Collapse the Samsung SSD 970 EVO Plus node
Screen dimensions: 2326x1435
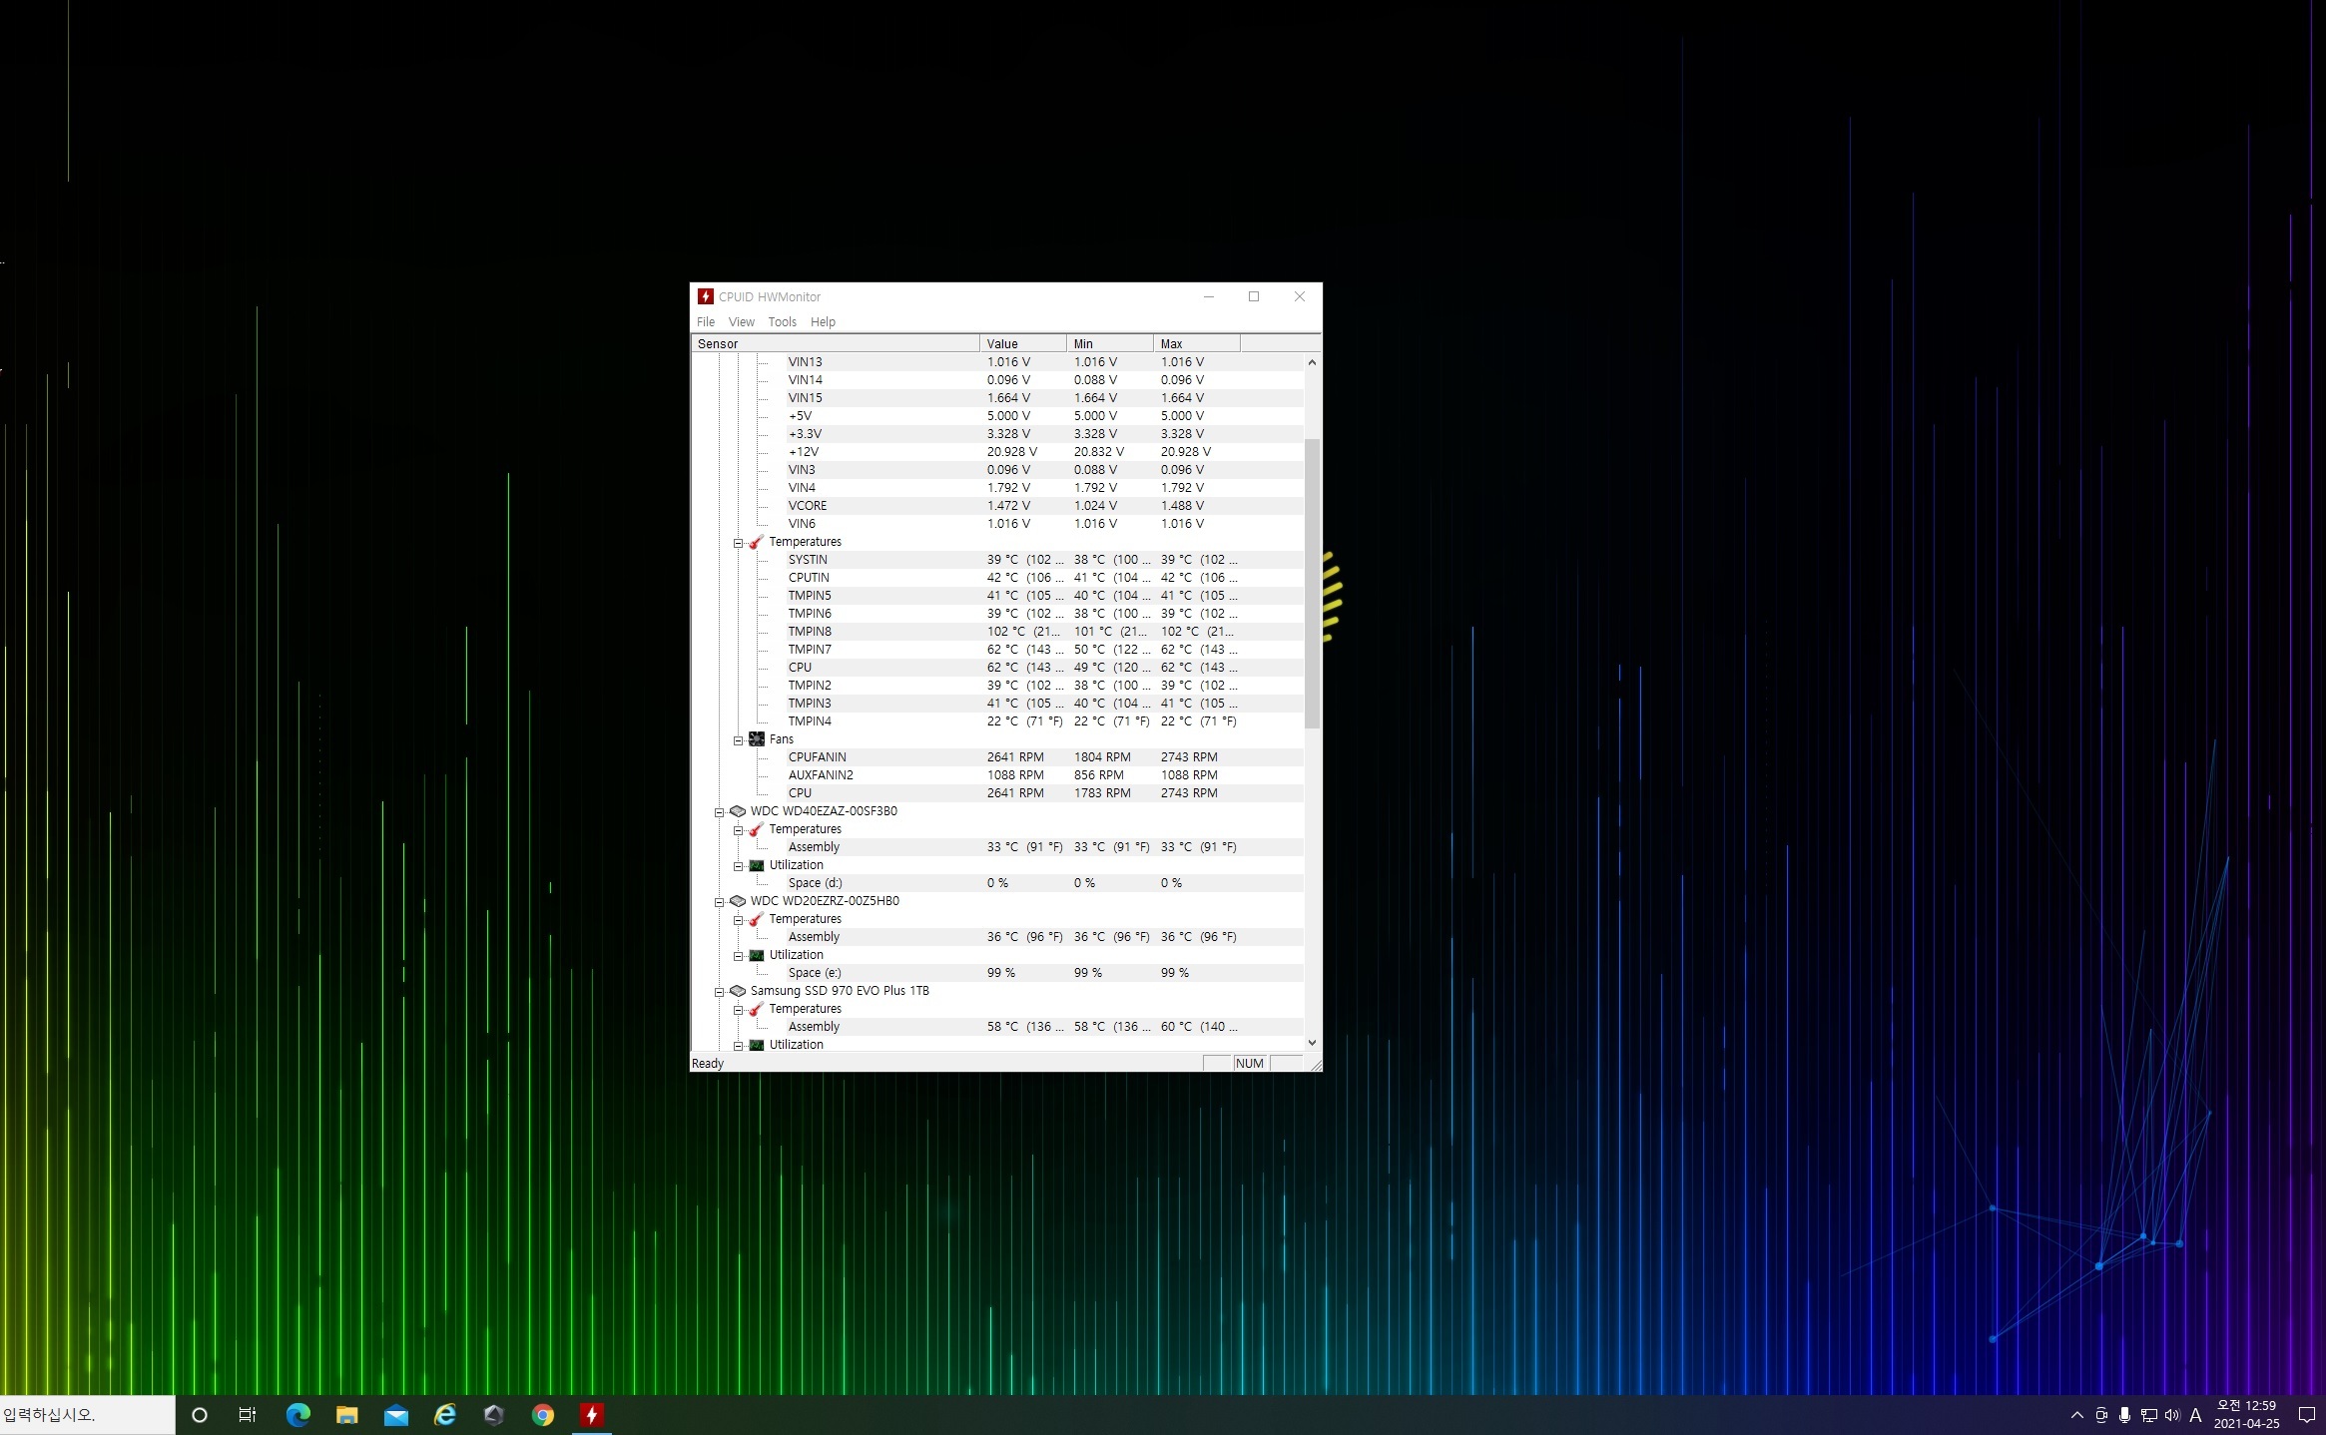click(x=719, y=992)
